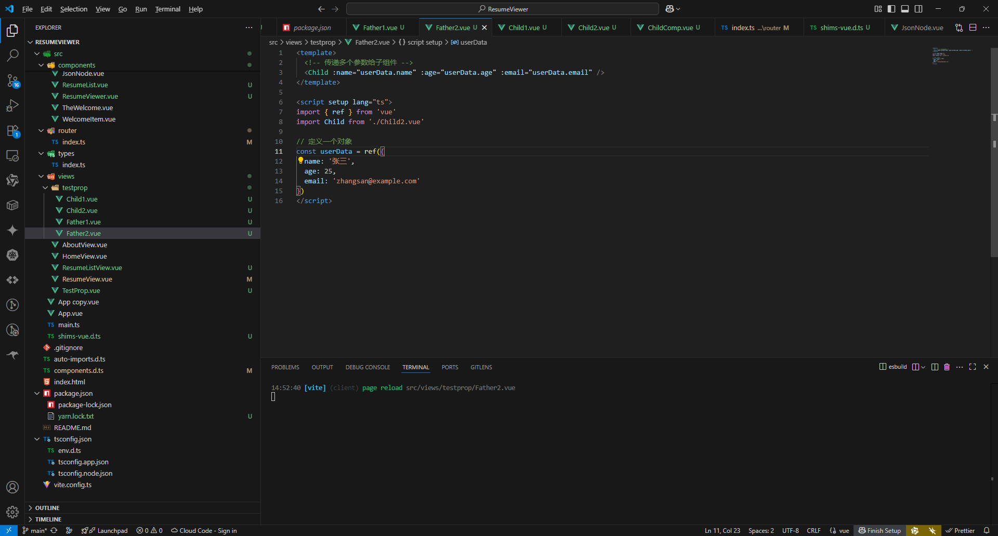Switch to the GITLENS panel tab

pos(481,367)
